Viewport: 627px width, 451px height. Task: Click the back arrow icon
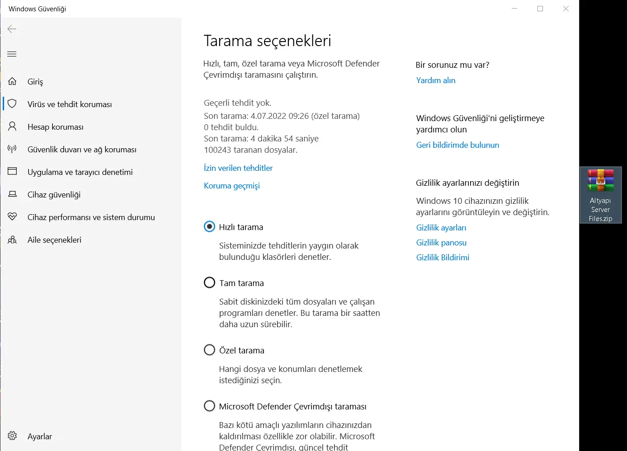[x=12, y=29]
